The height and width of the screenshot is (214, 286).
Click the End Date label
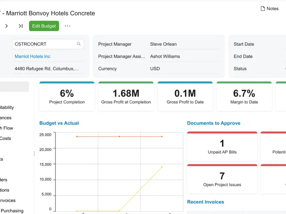(x=243, y=56)
